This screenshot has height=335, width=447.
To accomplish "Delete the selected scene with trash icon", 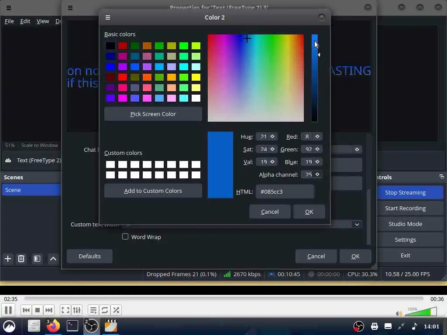I will click(x=21, y=259).
